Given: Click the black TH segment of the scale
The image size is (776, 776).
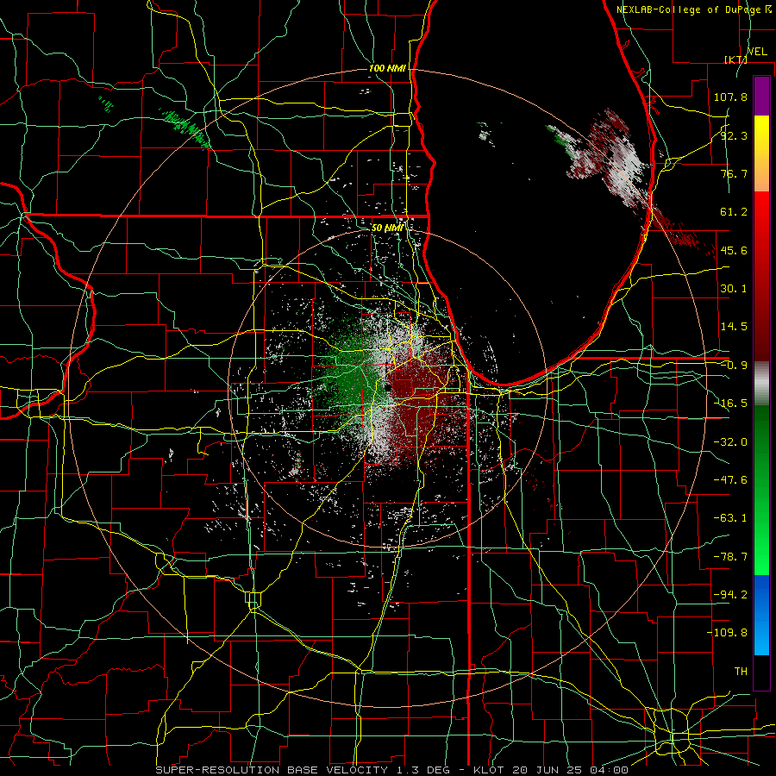Looking at the screenshot, I should point(761,672).
